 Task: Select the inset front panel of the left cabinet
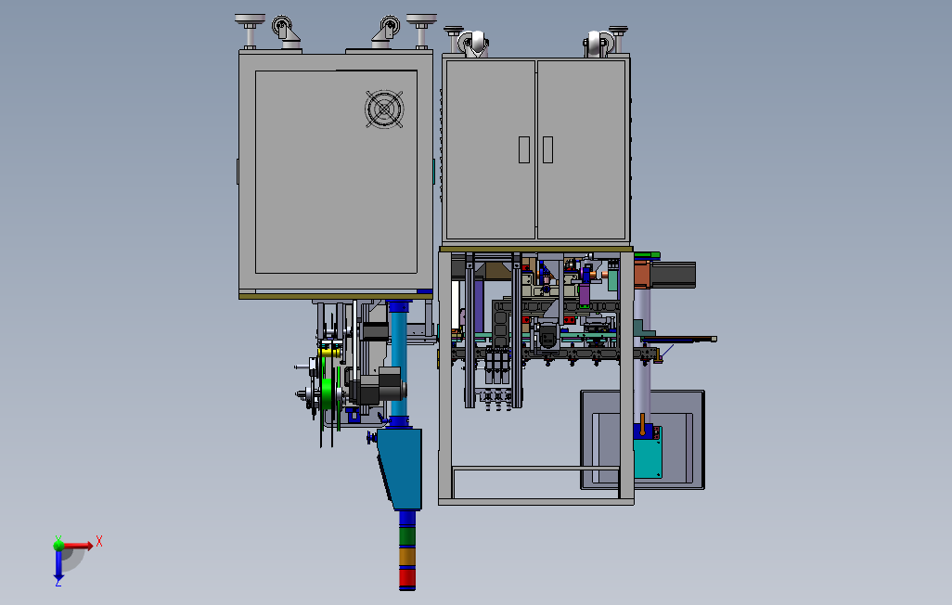point(336,172)
